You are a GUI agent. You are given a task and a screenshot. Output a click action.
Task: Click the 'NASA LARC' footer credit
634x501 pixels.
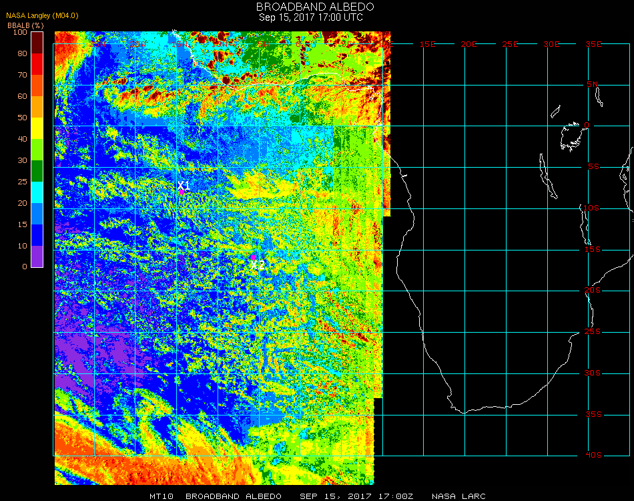[458, 496]
